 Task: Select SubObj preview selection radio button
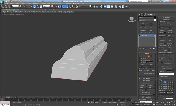click(144, 70)
